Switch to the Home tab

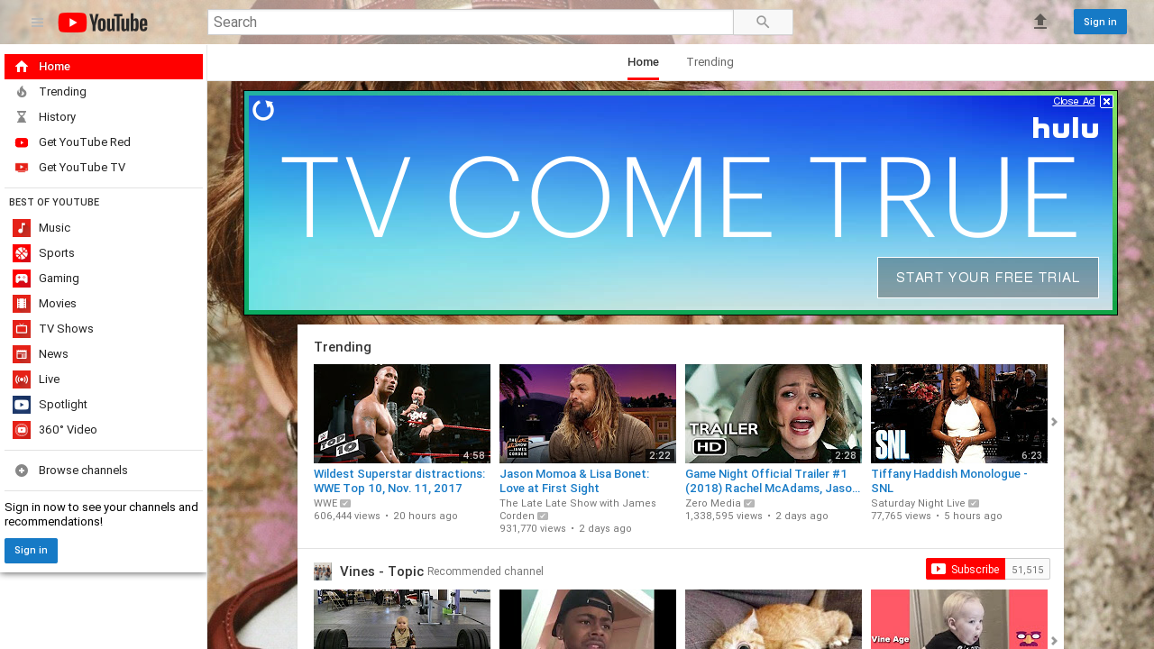[x=643, y=62]
